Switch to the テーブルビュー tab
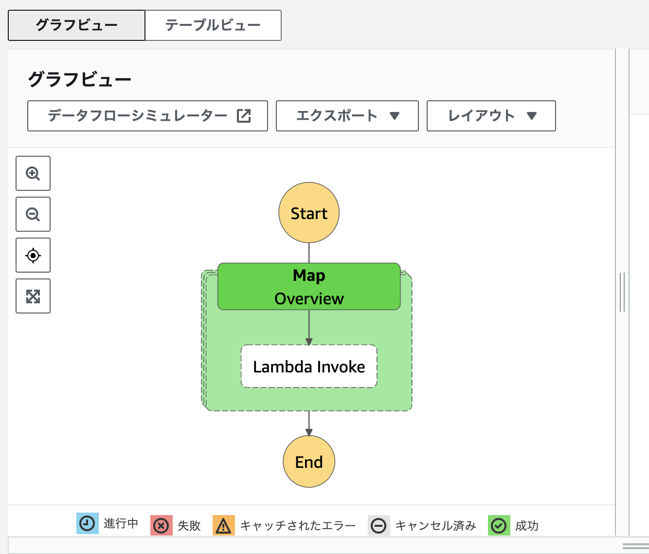 213,25
